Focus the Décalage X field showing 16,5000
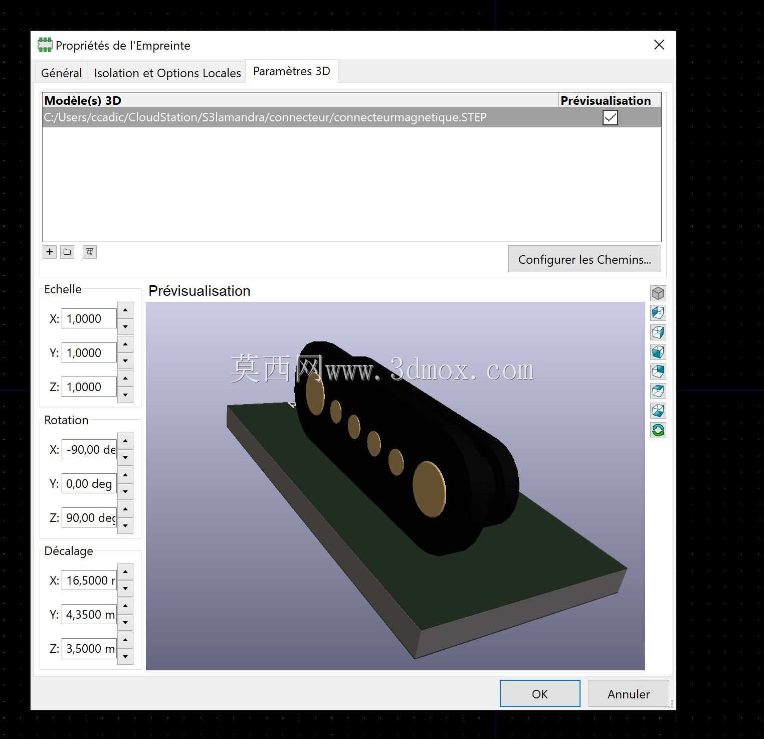 click(89, 580)
